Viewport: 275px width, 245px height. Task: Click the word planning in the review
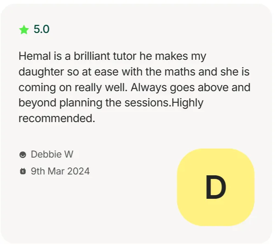coord(81,103)
